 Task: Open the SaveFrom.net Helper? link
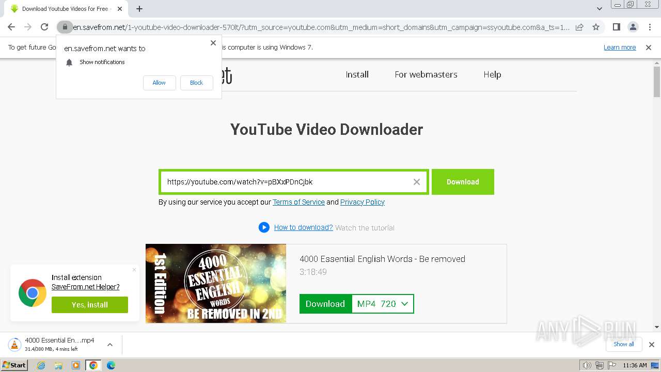coord(86,287)
